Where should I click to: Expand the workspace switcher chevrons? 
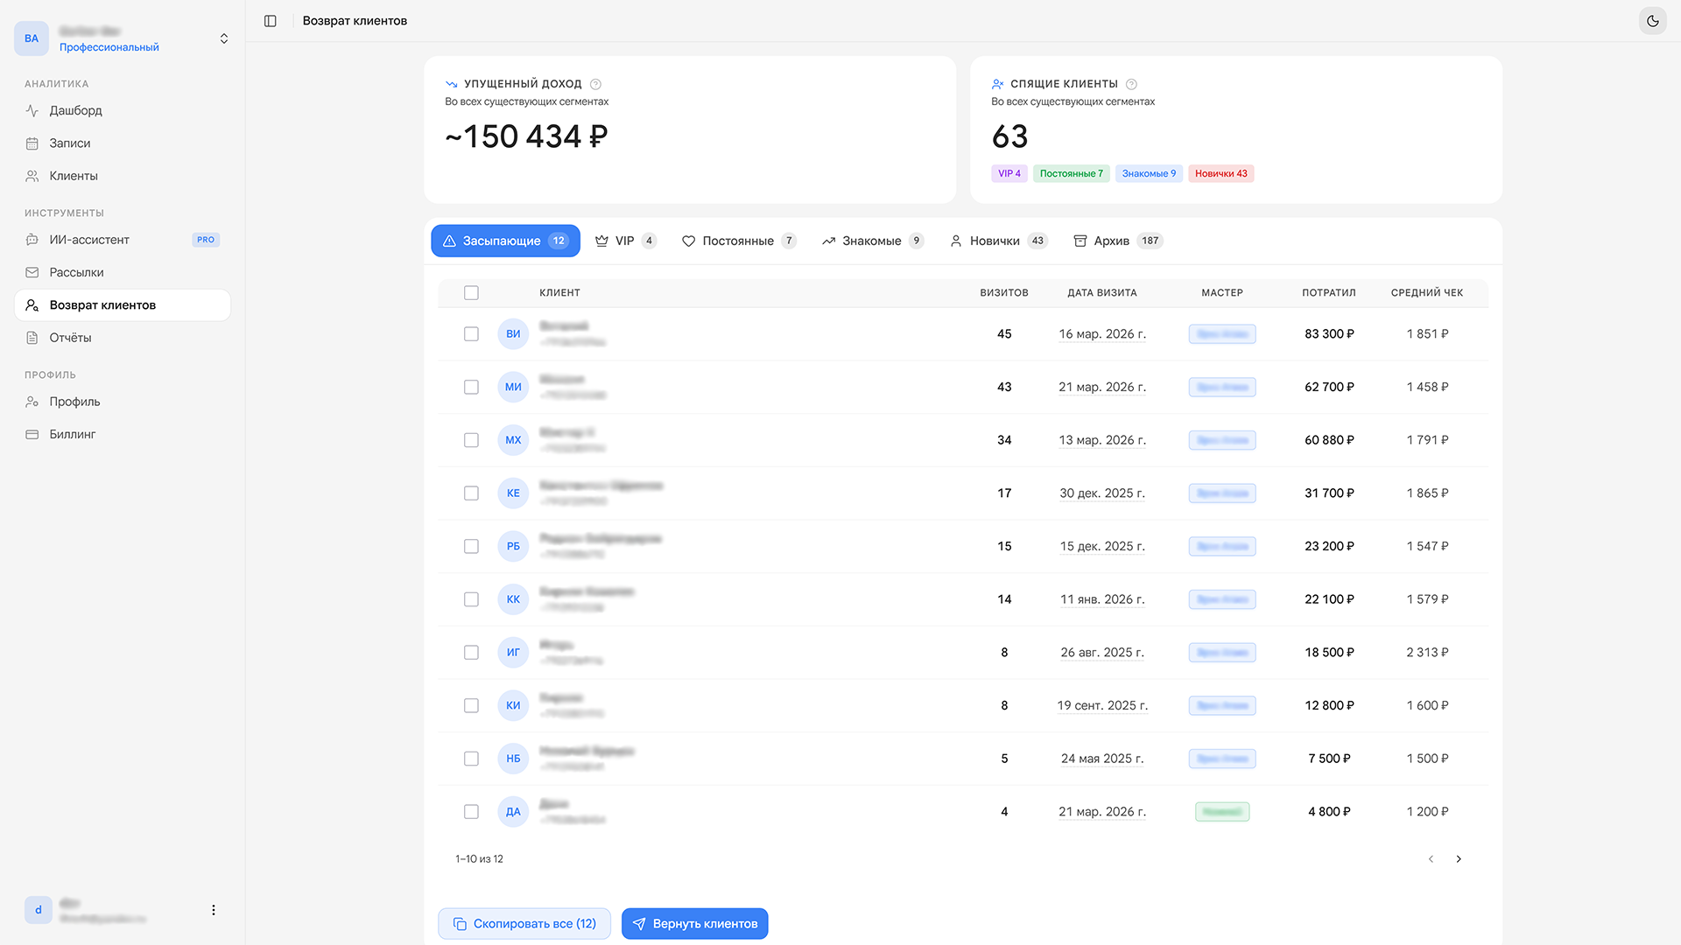tap(224, 38)
